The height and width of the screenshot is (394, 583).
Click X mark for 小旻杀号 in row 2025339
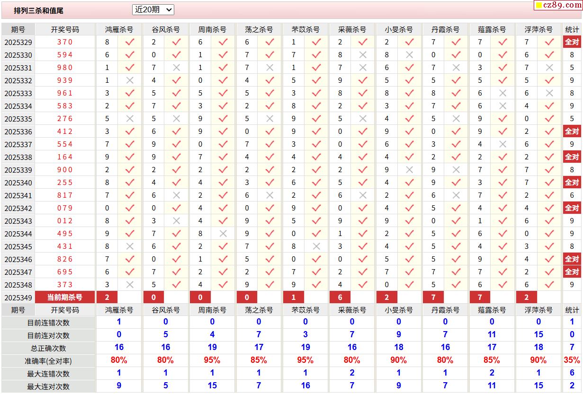(x=410, y=169)
